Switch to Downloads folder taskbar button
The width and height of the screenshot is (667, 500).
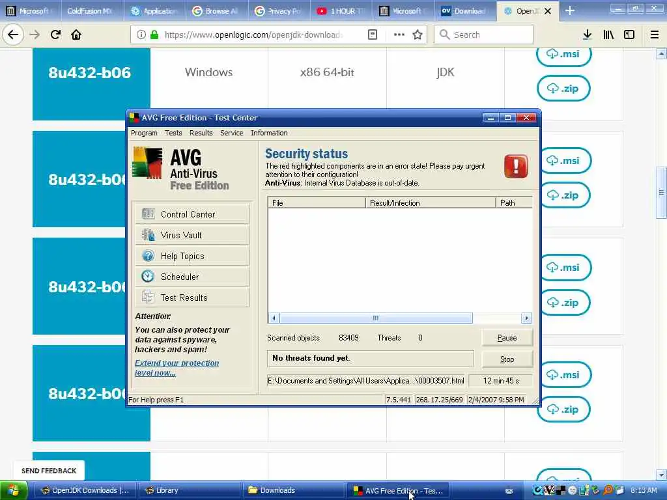pos(294,490)
